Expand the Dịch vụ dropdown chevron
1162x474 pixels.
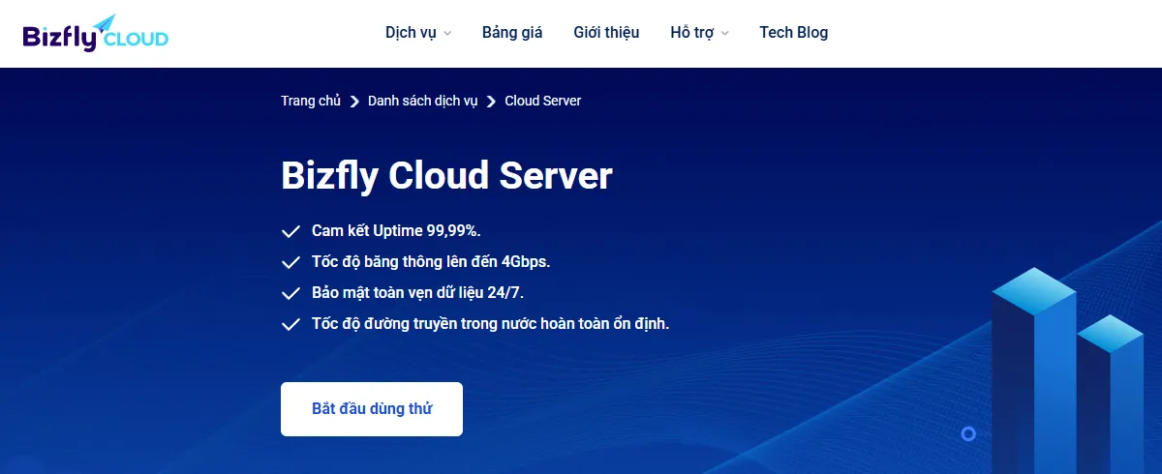click(x=447, y=33)
